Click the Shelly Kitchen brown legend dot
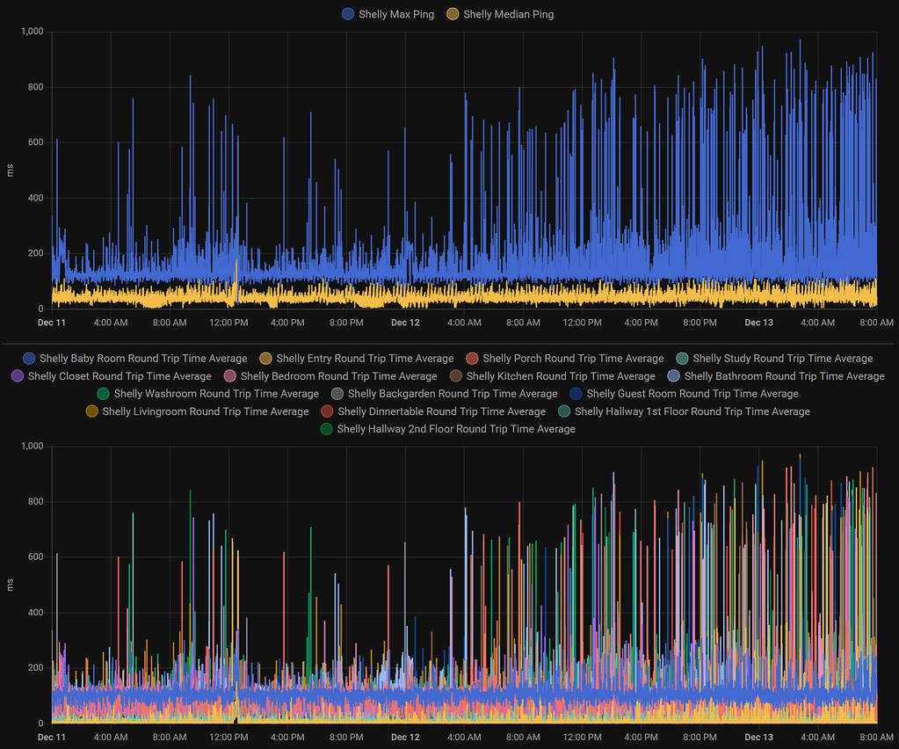The height and width of the screenshot is (749, 899). pos(456,376)
